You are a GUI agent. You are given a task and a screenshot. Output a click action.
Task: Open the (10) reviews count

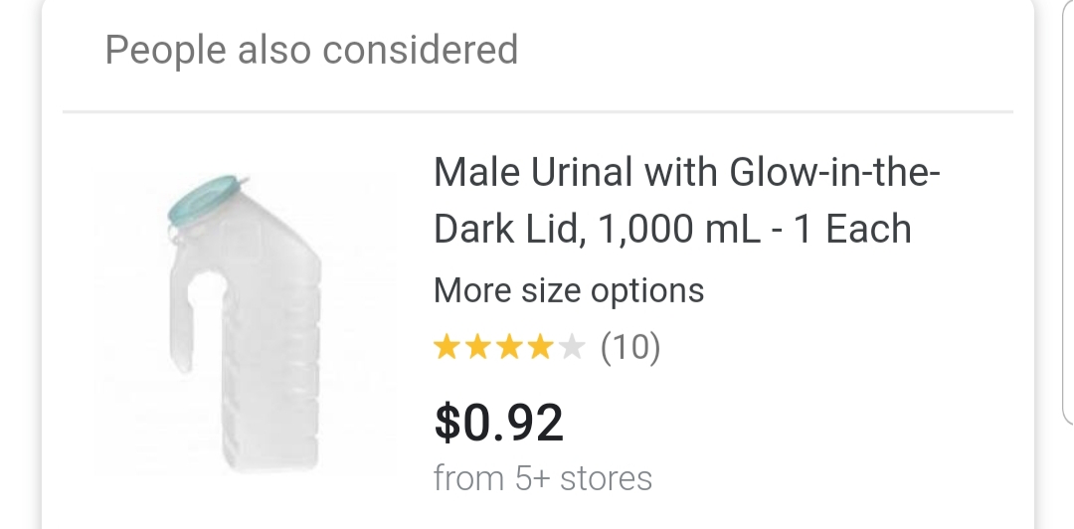[630, 347]
